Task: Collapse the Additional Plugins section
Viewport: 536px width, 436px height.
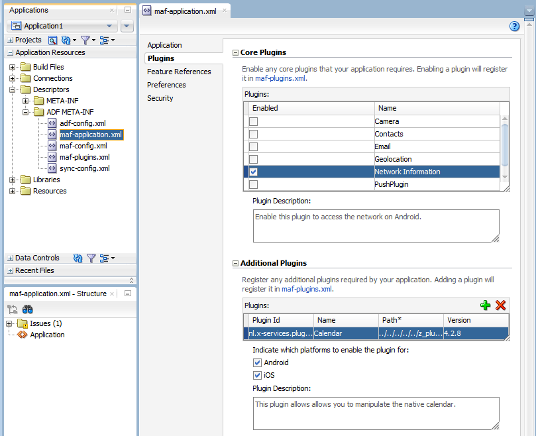Action: pos(235,263)
